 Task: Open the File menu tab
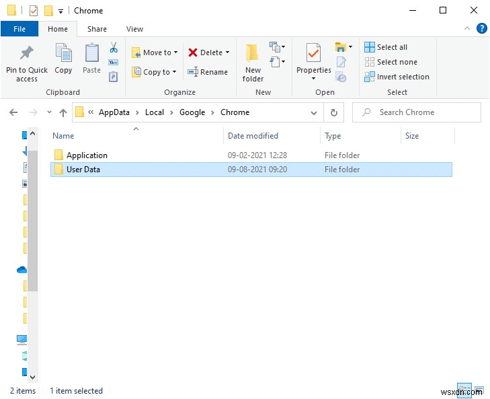click(19, 29)
